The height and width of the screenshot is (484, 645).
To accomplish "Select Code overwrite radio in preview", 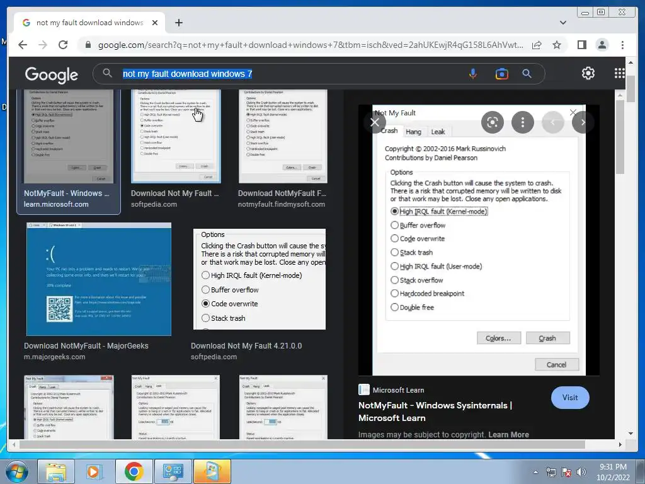I will 394,238.
